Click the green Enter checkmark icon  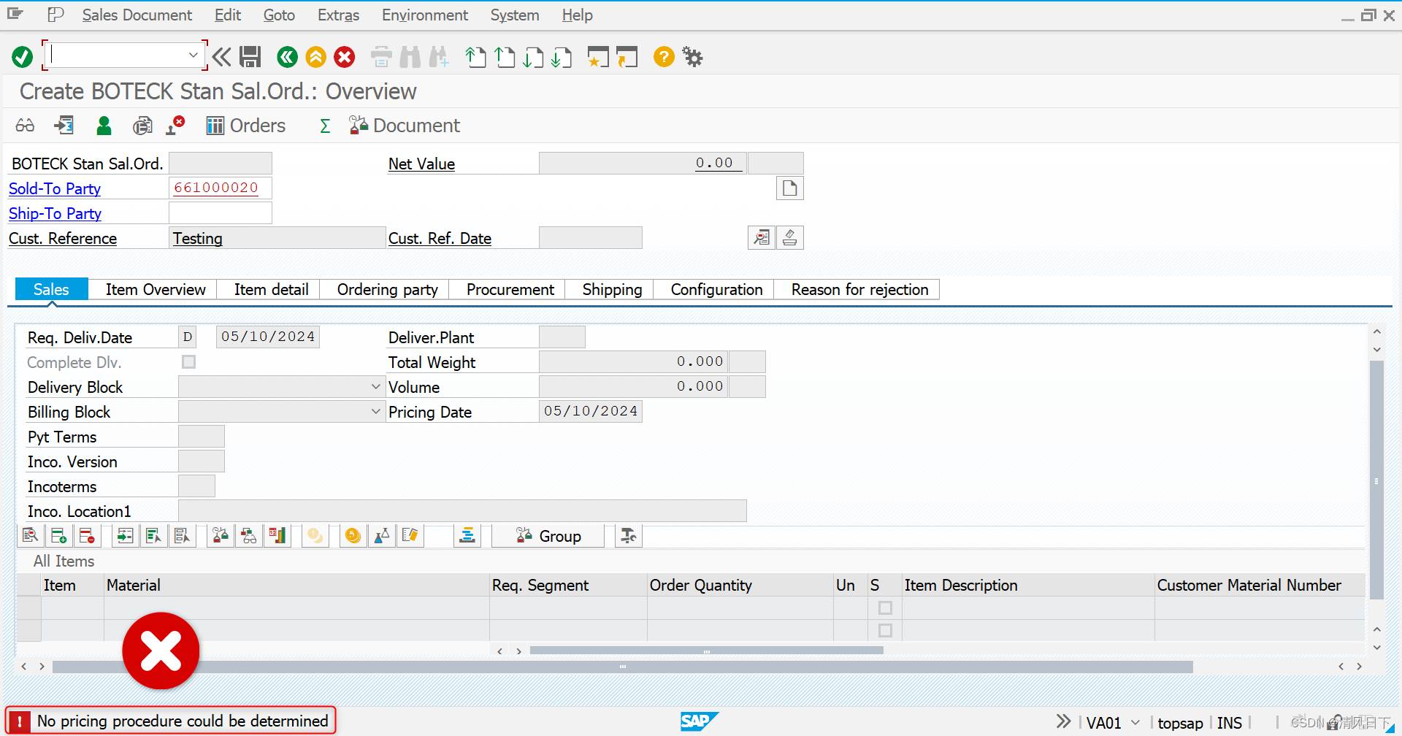click(23, 56)
